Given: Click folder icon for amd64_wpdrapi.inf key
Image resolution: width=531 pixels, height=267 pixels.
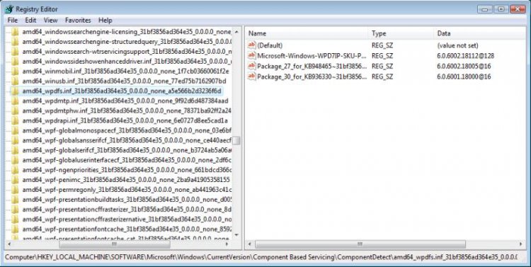Looking at the screenshot, I should [15, 120].
